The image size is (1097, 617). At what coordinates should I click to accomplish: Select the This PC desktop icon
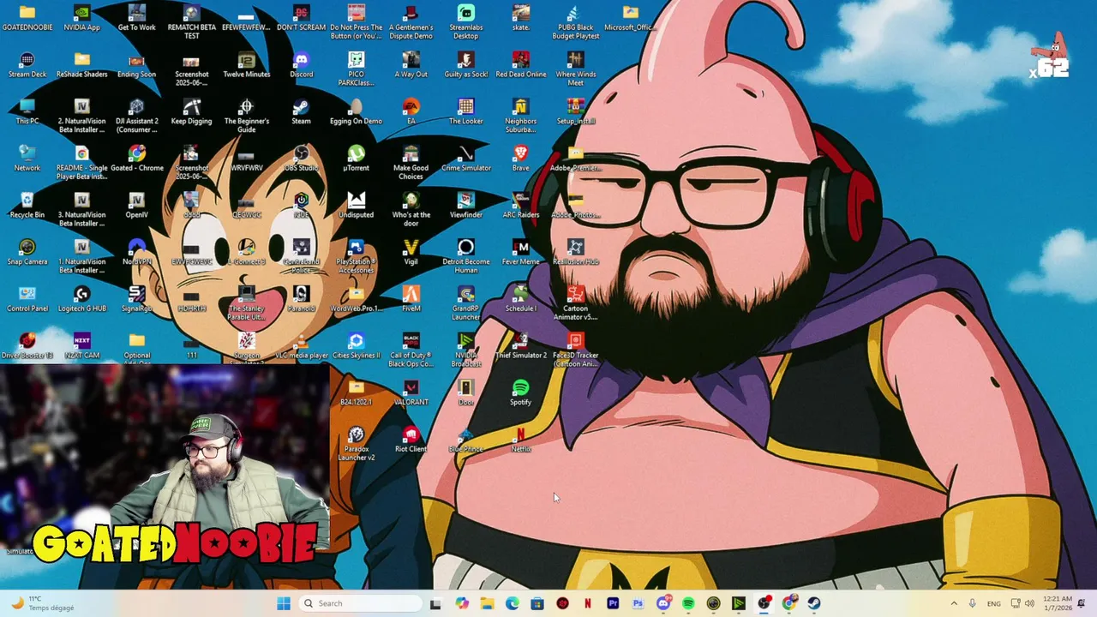coord(27,112)
